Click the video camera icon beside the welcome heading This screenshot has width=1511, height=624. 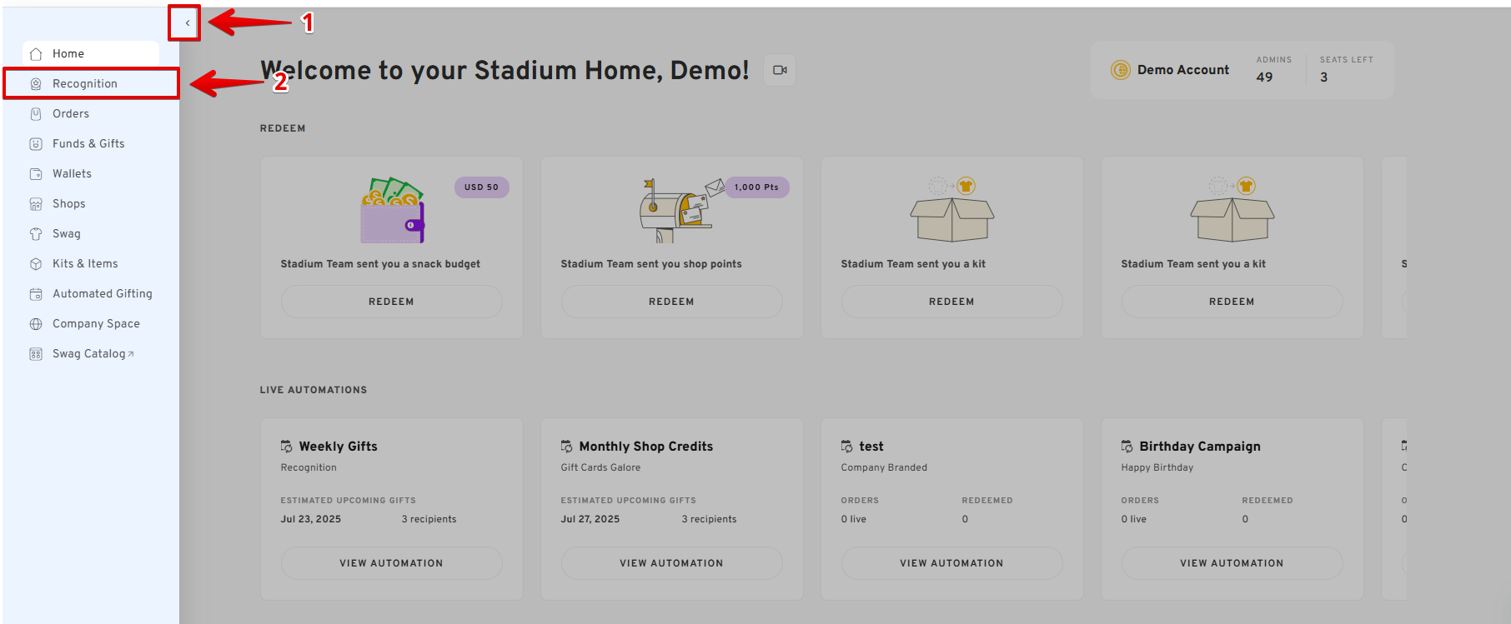tap(780, 70)
